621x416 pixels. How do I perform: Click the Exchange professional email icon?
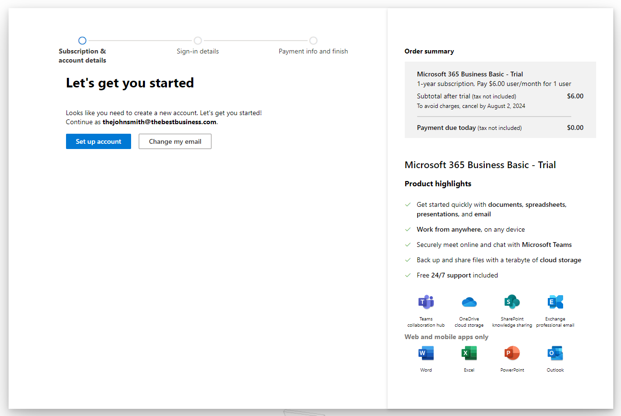pos(555,302)
